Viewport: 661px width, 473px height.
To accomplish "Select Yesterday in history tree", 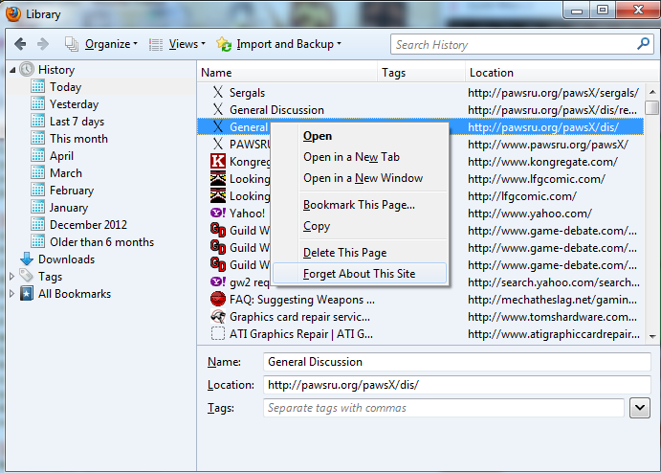I will tap(75, 104).
